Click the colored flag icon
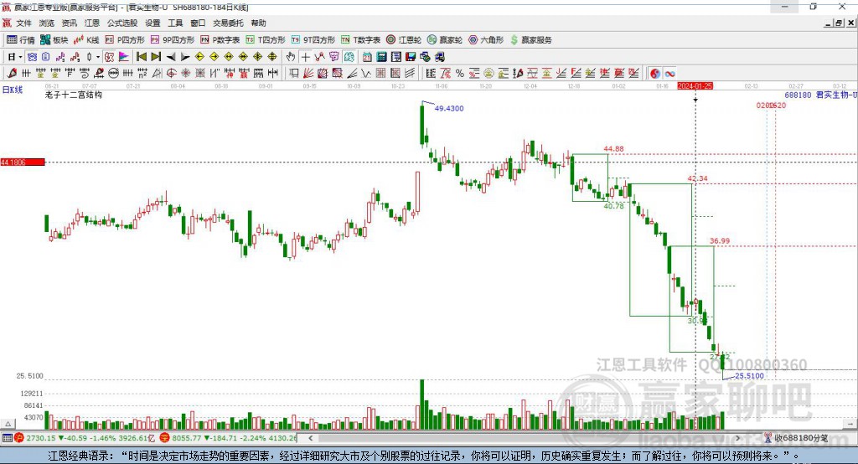The image size is (858, 464). pos(124,57)
